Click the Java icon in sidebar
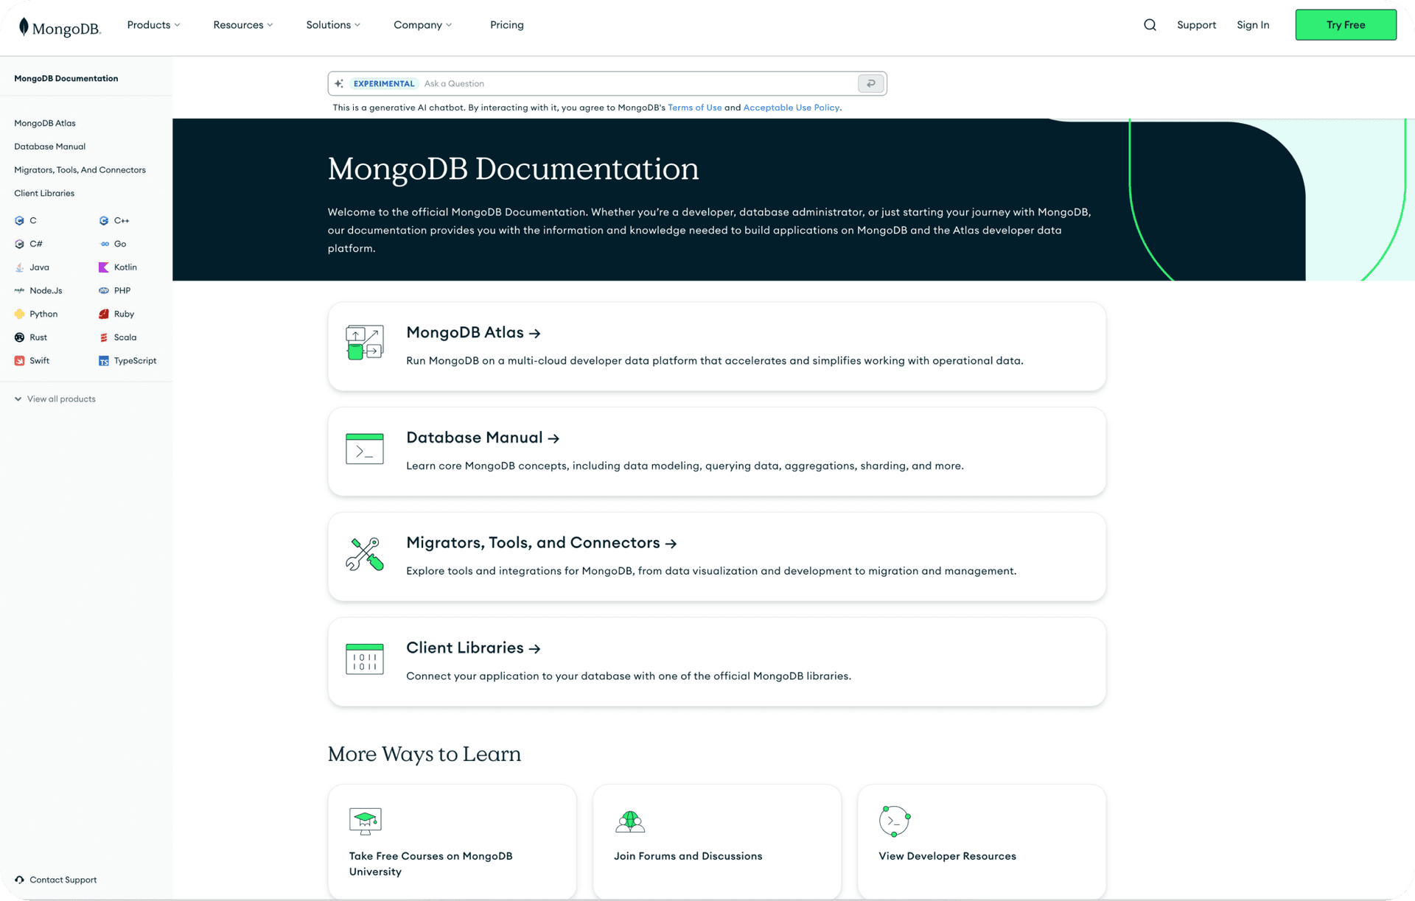 pyautogui.click(x=19, y=267)
